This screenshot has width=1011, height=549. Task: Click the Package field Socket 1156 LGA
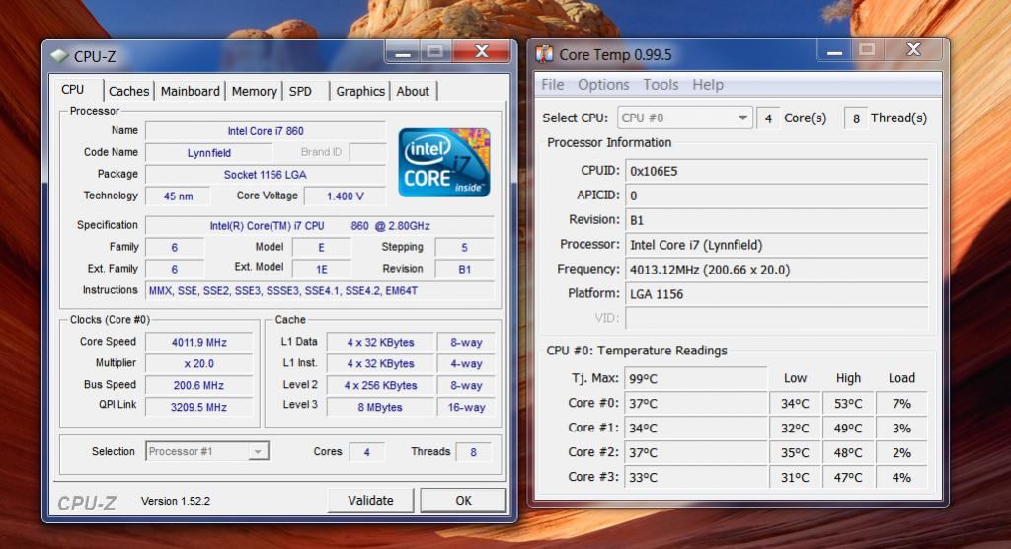(x=265, y=174)
